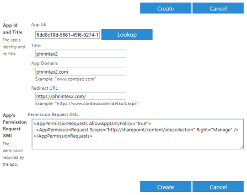
Task: Click the Create button below the permission XML box
Action: pos(166,187)
